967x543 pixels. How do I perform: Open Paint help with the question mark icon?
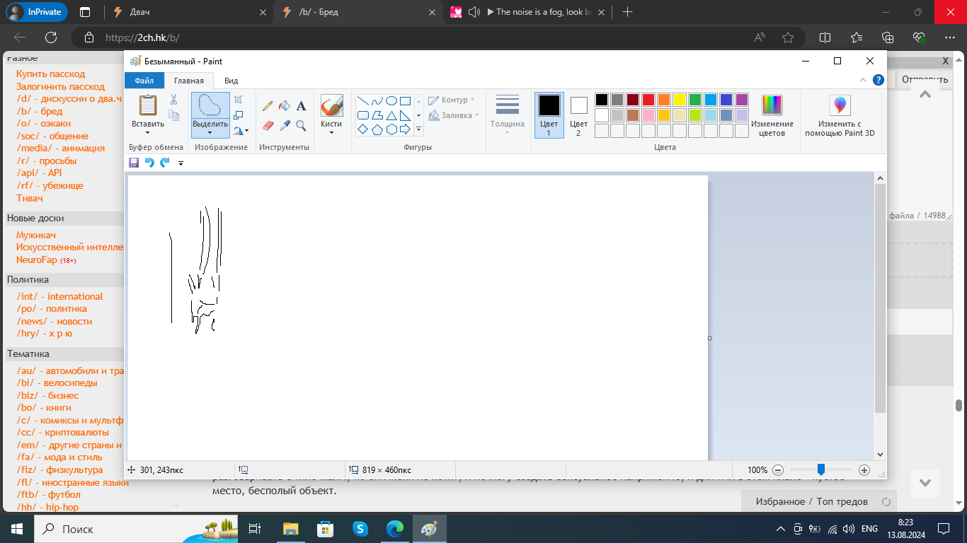pos(879,80)
